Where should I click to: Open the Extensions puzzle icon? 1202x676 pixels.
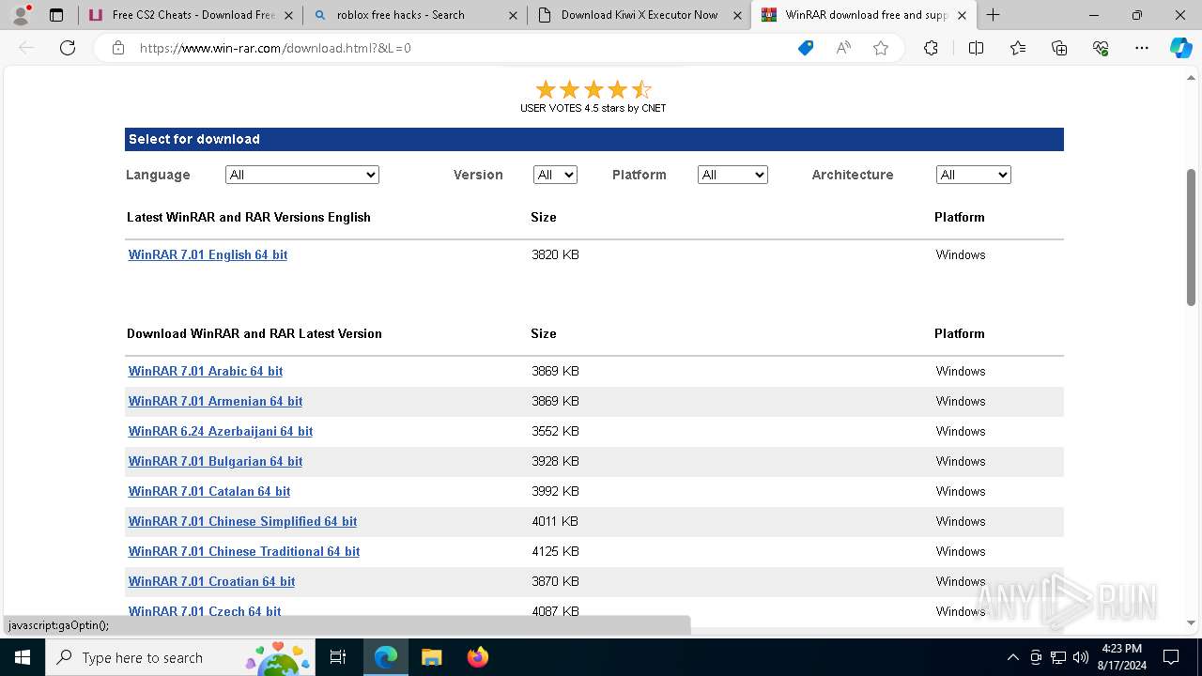coord(931,48)
